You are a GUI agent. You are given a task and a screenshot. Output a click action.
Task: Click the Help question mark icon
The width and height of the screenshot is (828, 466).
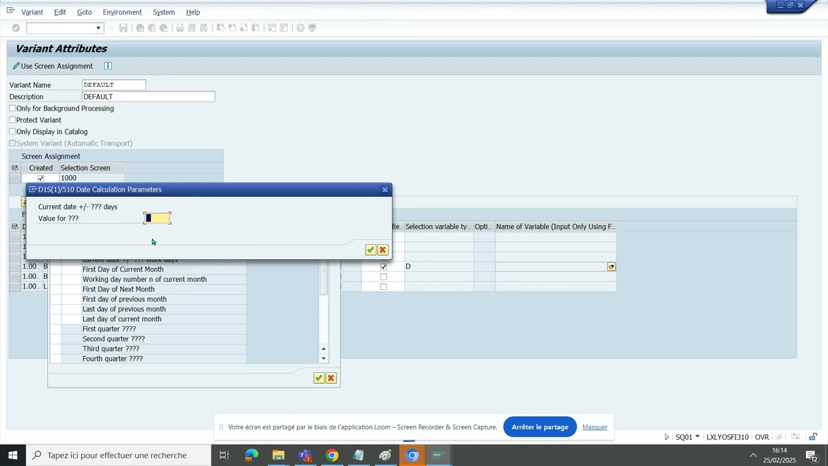(301, 28)
